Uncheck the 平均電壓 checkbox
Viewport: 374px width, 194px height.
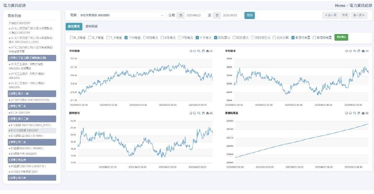coord(126,37)
